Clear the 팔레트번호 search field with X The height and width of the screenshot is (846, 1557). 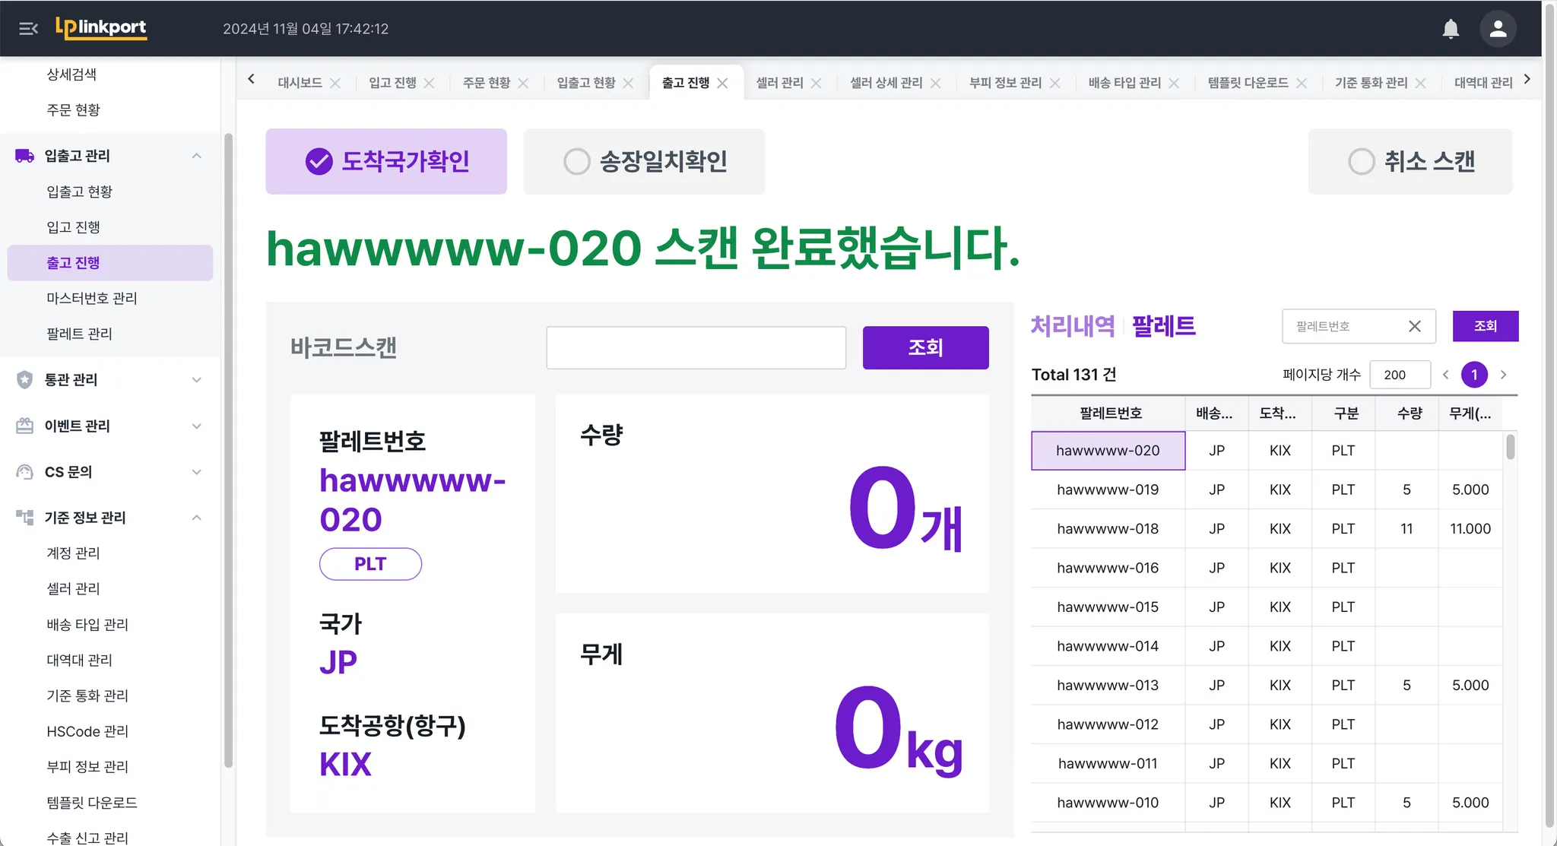pos(1414,326)
